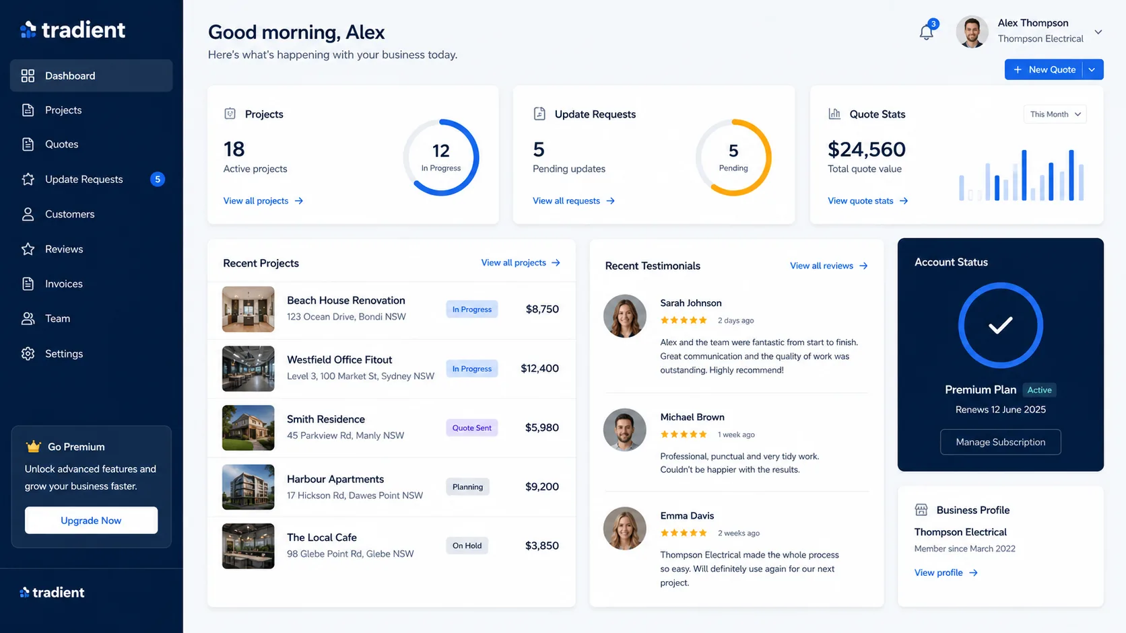The width and height of the screenshot is (1126, 633).
Task: Click the Manage Subscription button
Action: pos(1001,442)
